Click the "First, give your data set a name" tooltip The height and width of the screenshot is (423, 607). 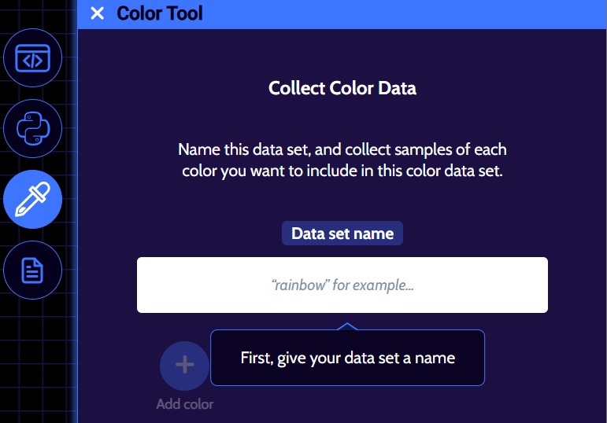[347, 358]
